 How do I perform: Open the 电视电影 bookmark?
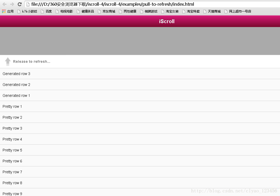64,11
